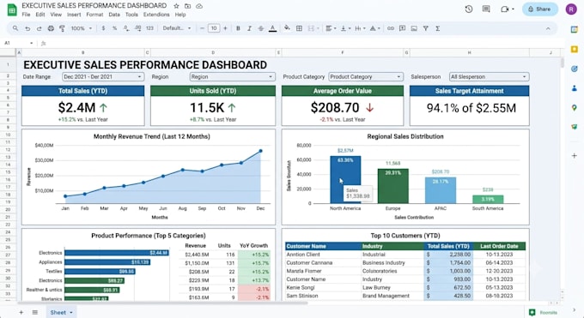The height and width of the screenshot is (318, 584).
Task: Open the zoom level 100% dropdown
Action: 82,28
